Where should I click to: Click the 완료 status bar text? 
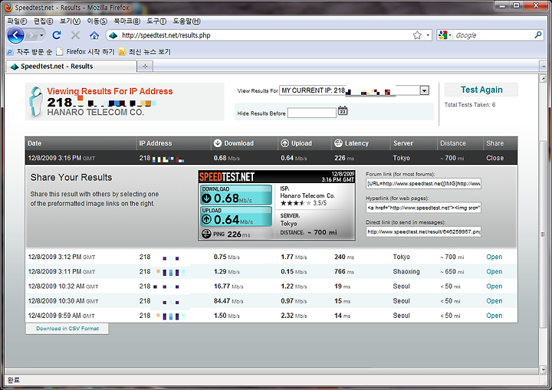13,380
